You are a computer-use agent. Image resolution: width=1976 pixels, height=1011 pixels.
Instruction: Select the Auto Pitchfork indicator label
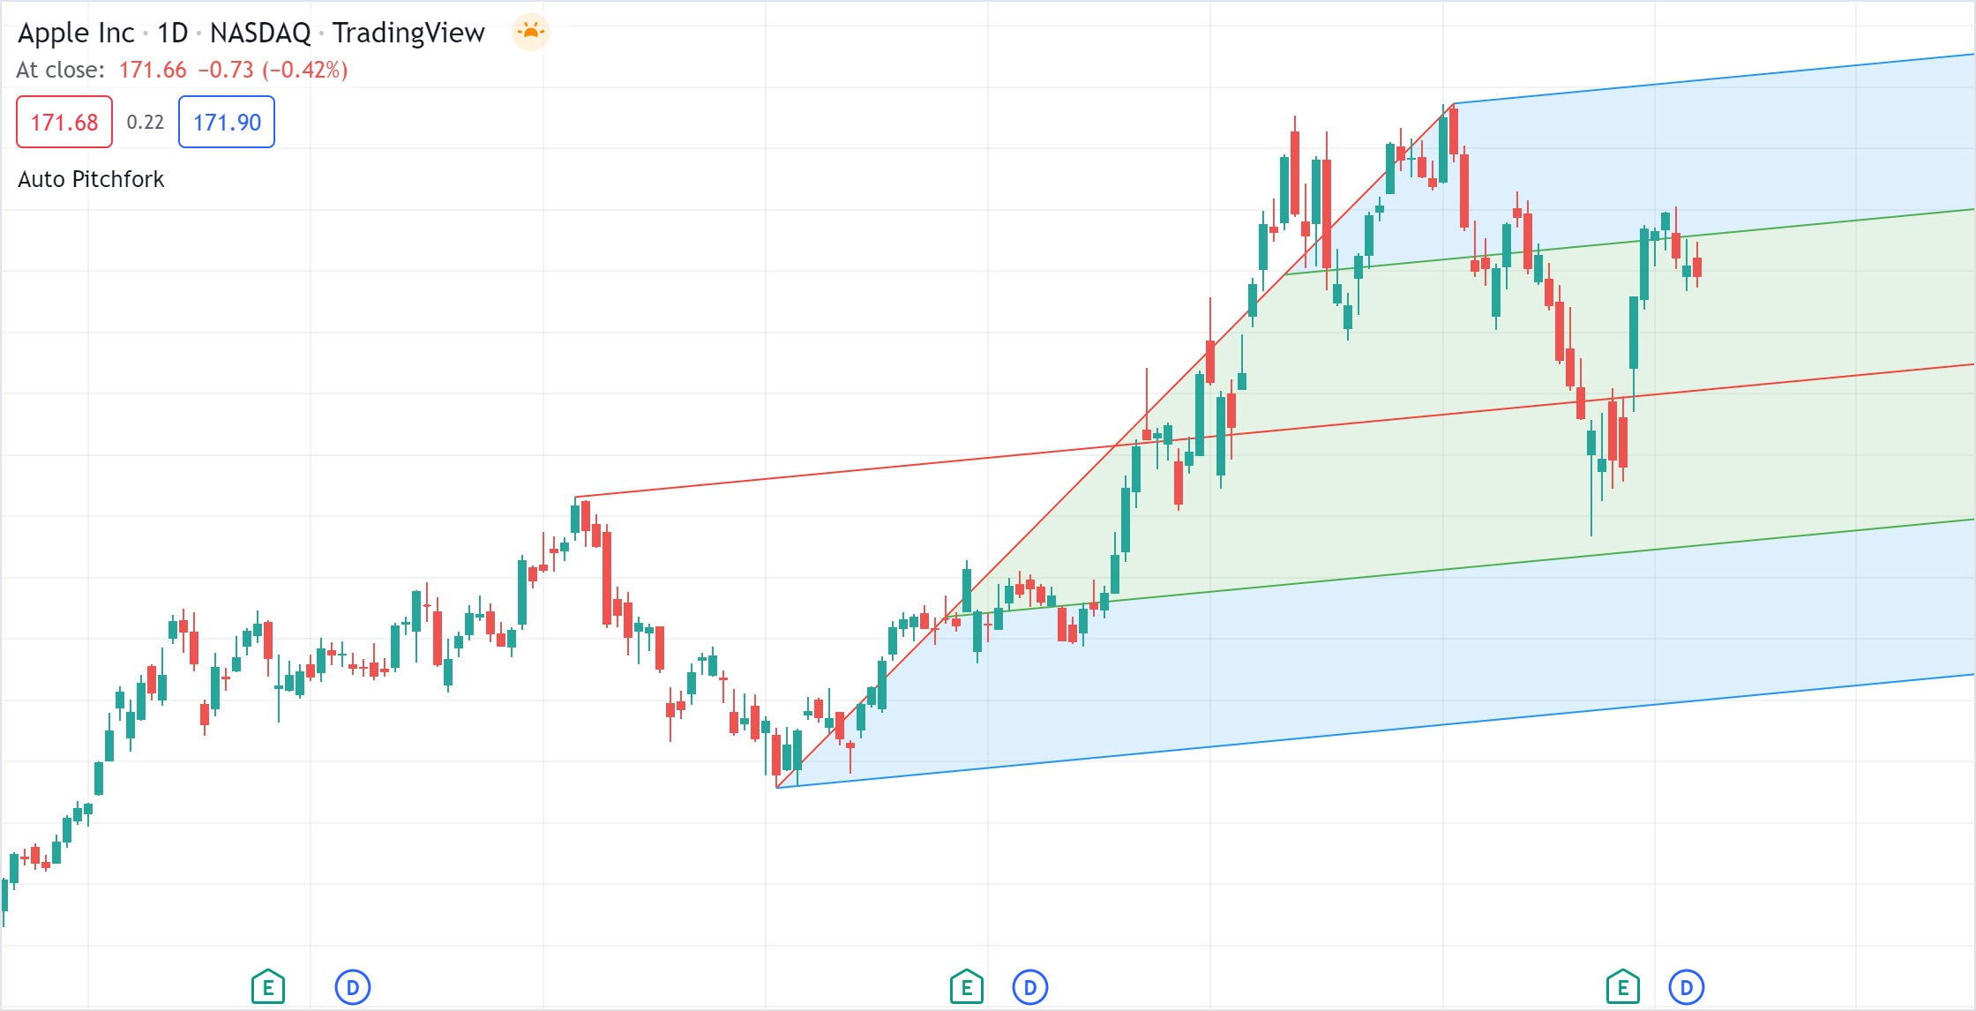pos(91,179)
